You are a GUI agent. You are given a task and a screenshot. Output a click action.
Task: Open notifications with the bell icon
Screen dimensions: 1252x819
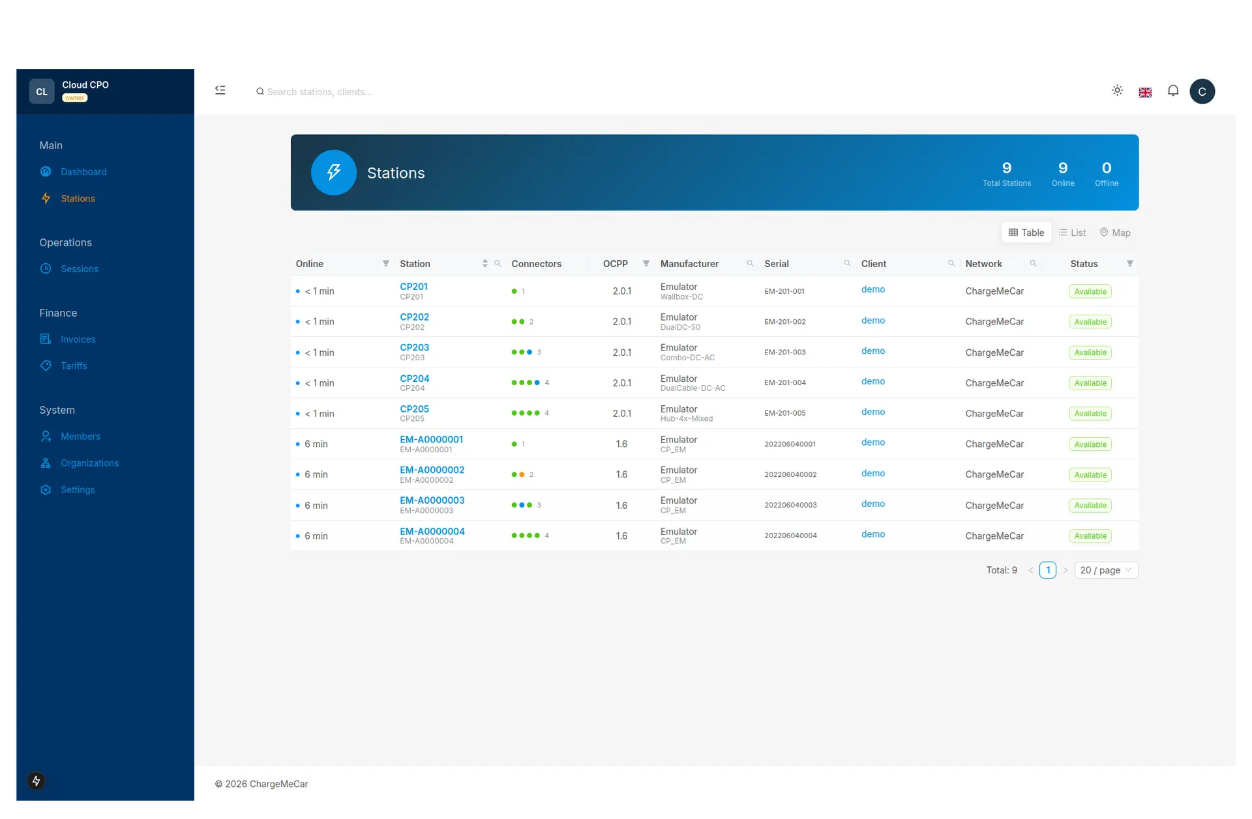click(1173, 91)
